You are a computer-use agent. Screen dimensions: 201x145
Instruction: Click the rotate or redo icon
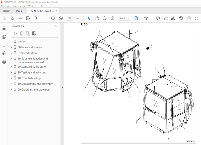coord(197,18)
